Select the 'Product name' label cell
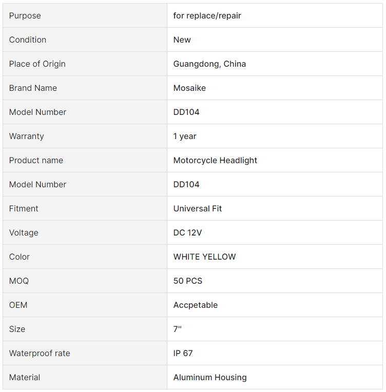 [x=85, y=160]
